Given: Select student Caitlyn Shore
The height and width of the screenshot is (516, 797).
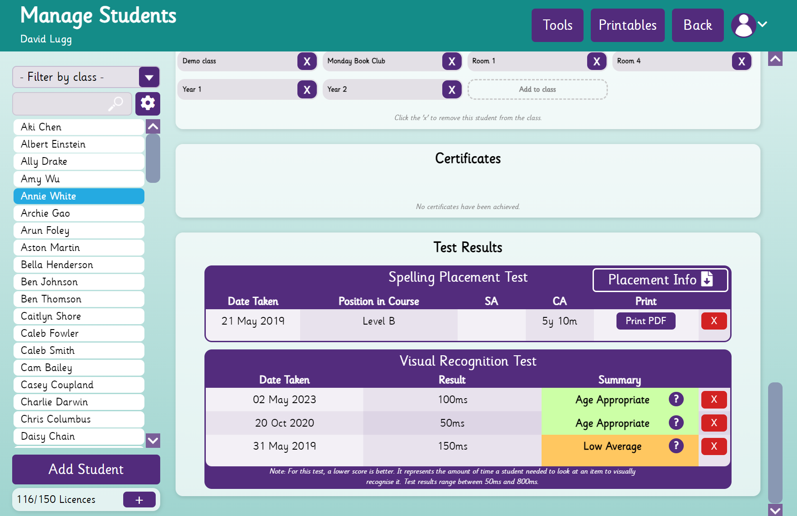Looking at the screenshot, I should 79,316.
